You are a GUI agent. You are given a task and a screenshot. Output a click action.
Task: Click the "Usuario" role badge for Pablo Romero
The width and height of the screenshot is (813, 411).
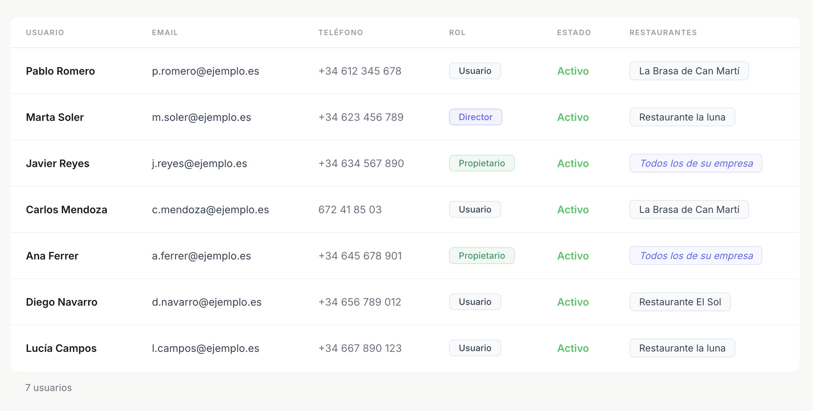click(475, 71)
